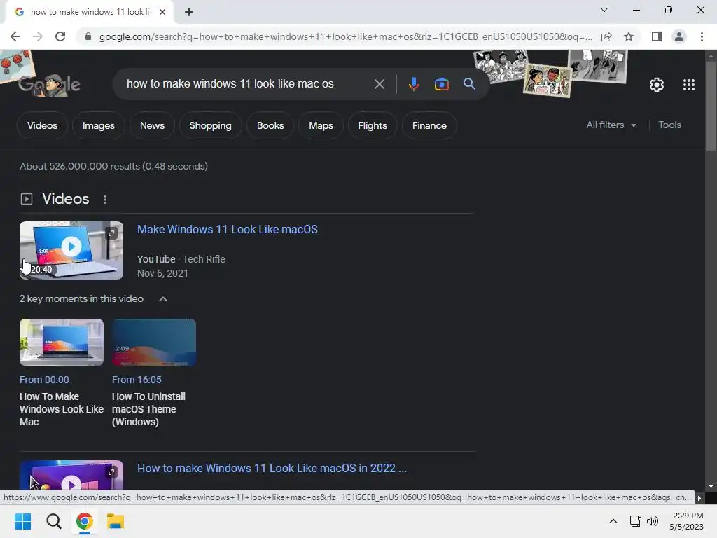This screenshot has width=717, height=538.
Task: Switch to the Books filter
Action: click(x=270, y=125)
